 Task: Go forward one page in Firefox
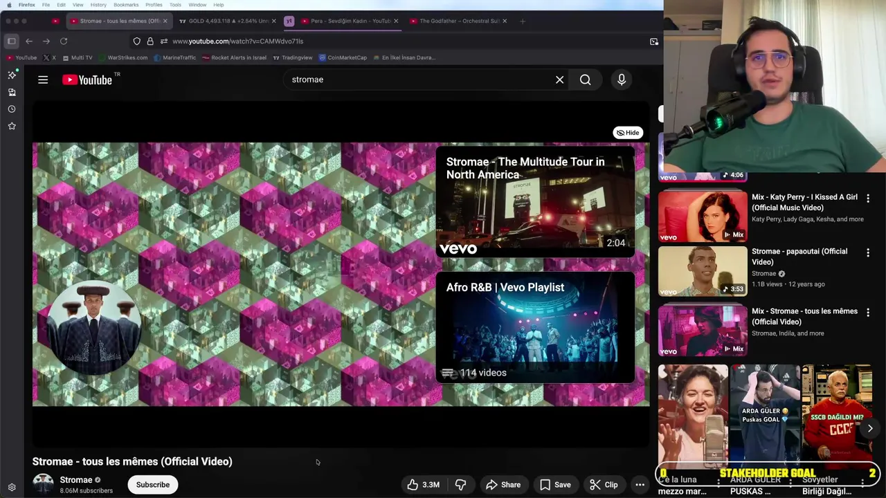[46, 41]
